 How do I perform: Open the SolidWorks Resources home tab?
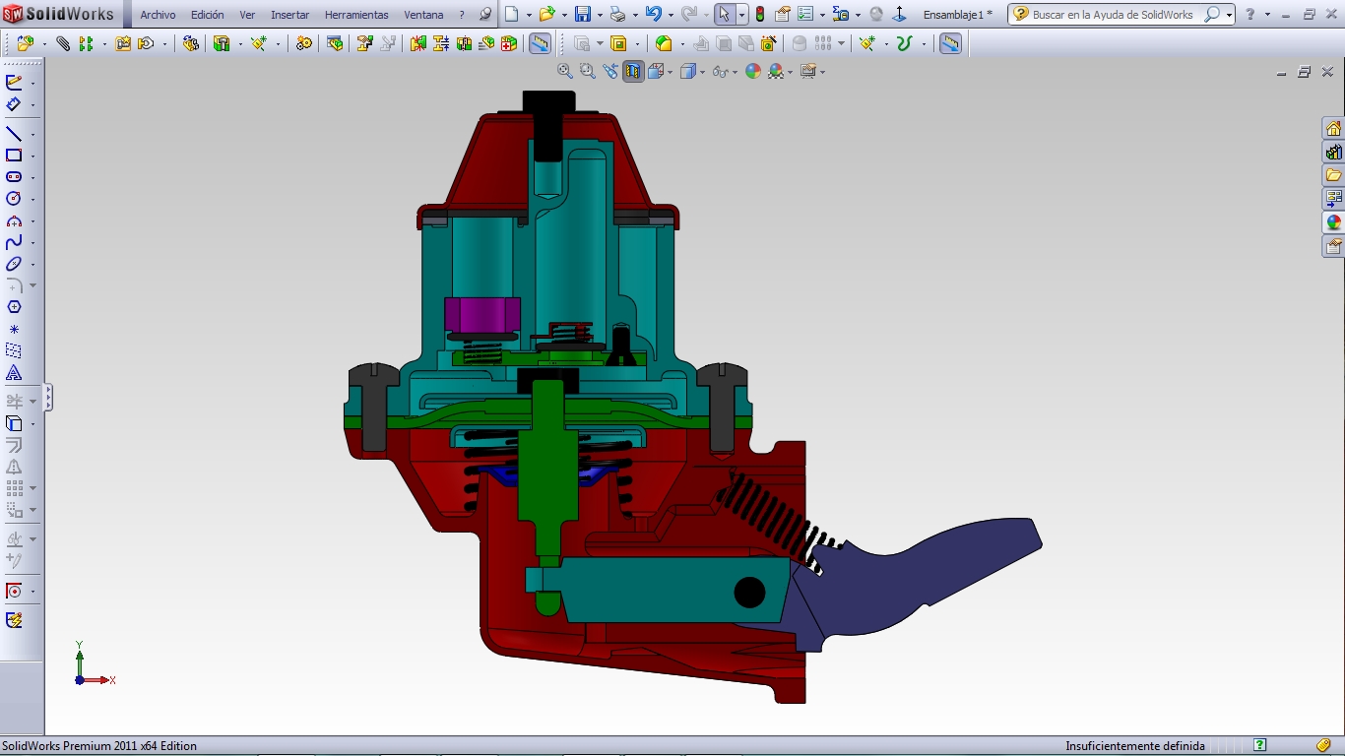pos(1333,129)
